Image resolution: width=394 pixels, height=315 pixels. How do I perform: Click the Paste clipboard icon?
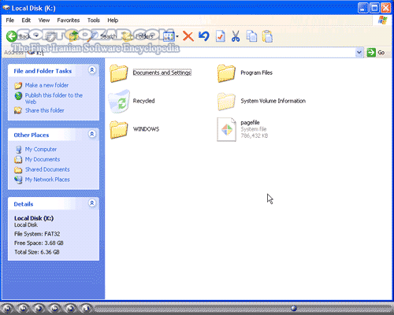pos(267,36)
